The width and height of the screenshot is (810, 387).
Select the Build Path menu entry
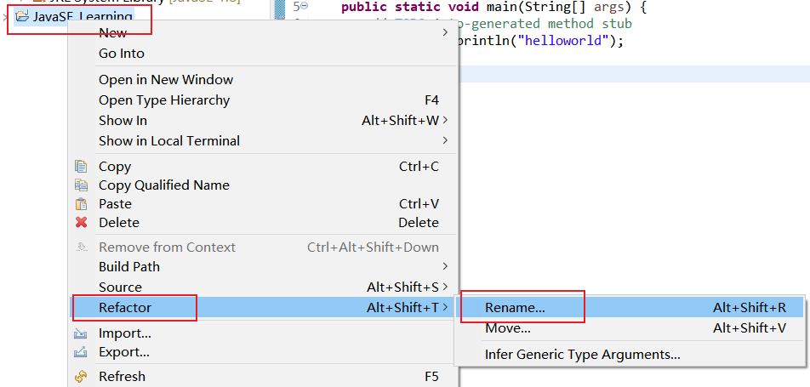pos(264,266)
